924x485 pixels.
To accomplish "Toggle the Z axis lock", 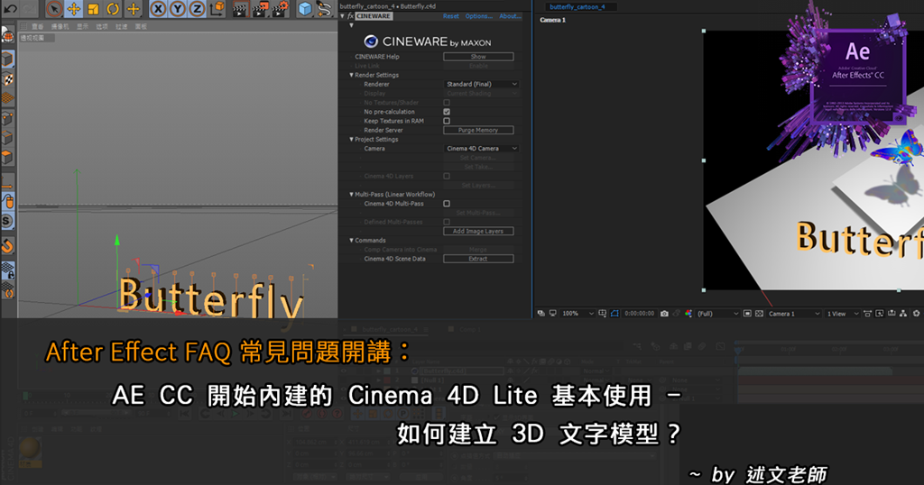I will (x=197, y=9).
